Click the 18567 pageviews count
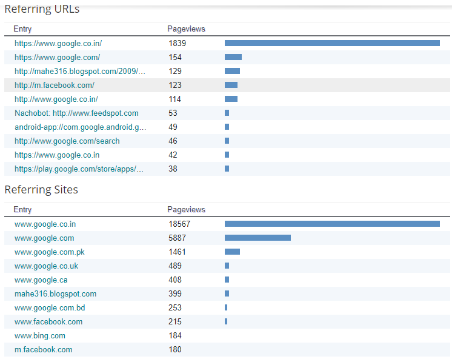This screenshot has height=362, width=452. coord(179,224)
